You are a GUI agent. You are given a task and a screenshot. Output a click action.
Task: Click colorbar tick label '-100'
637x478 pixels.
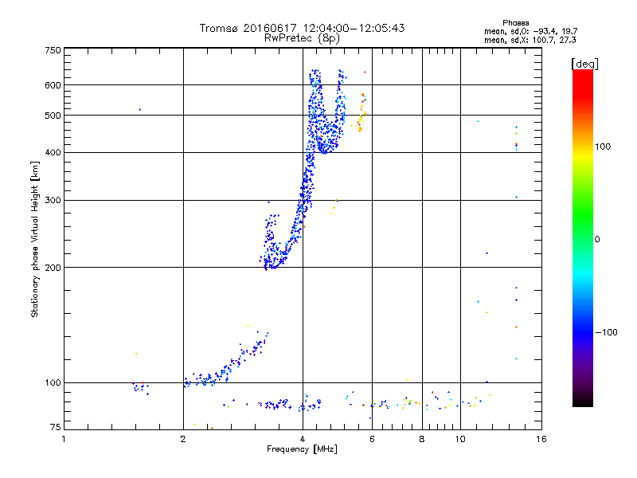click(x=606, y=332)
